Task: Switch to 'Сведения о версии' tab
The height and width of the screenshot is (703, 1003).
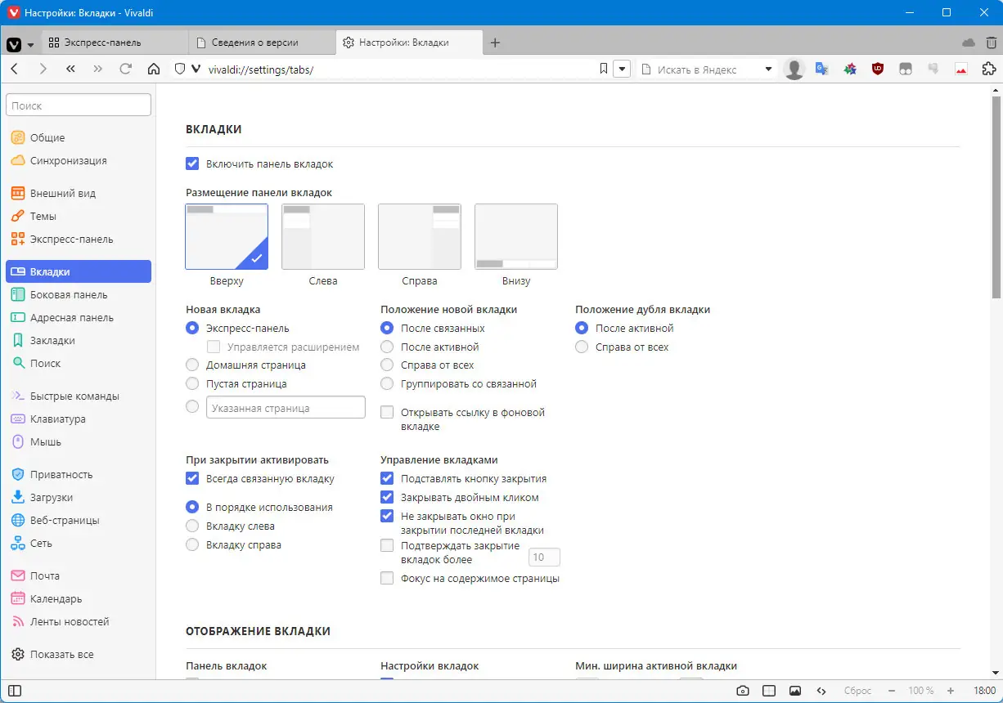Action: pos(263,43)
